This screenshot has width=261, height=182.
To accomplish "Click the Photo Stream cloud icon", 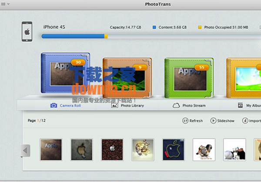I will pos(176,105).
